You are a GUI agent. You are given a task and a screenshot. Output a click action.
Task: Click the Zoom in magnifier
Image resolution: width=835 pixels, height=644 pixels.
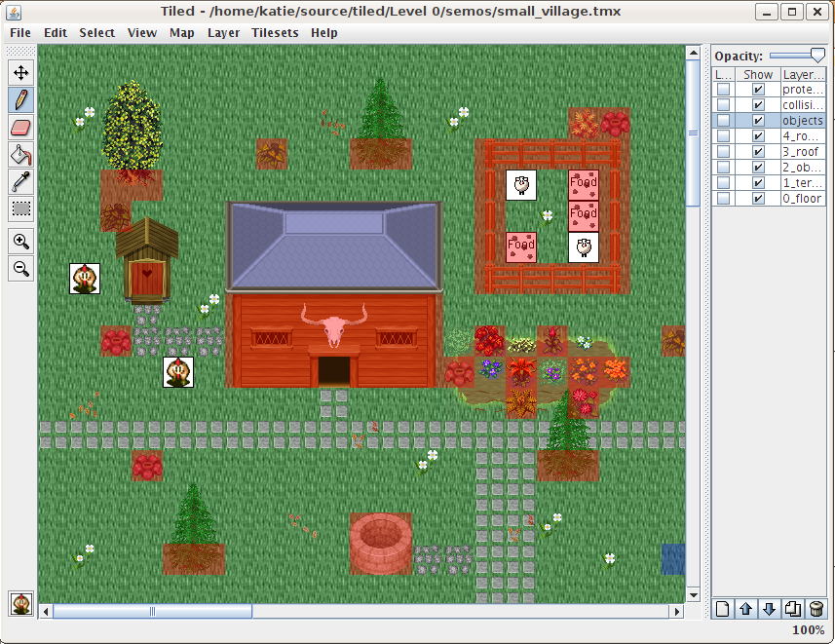pos(20,242)
